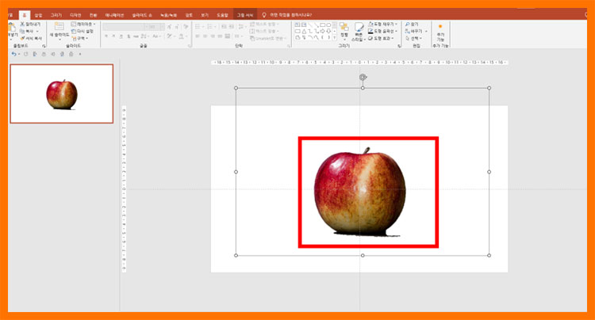Open the 슬라이드 쇼 tab

(142, 15)
